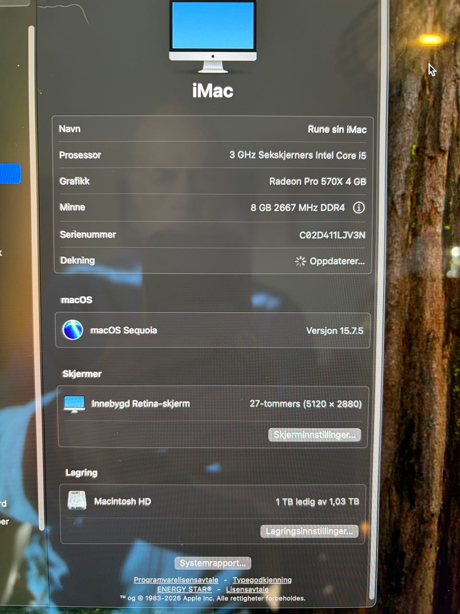This screenshot has height=614, width=460.
Task: Click the left sidebar vertical scrollbar
Action: 37,278
